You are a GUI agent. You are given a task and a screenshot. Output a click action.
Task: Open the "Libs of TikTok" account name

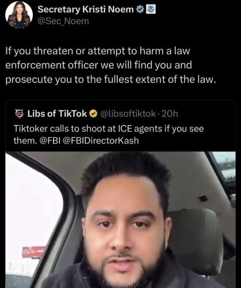pyautogui.click(x=57, y=113)
